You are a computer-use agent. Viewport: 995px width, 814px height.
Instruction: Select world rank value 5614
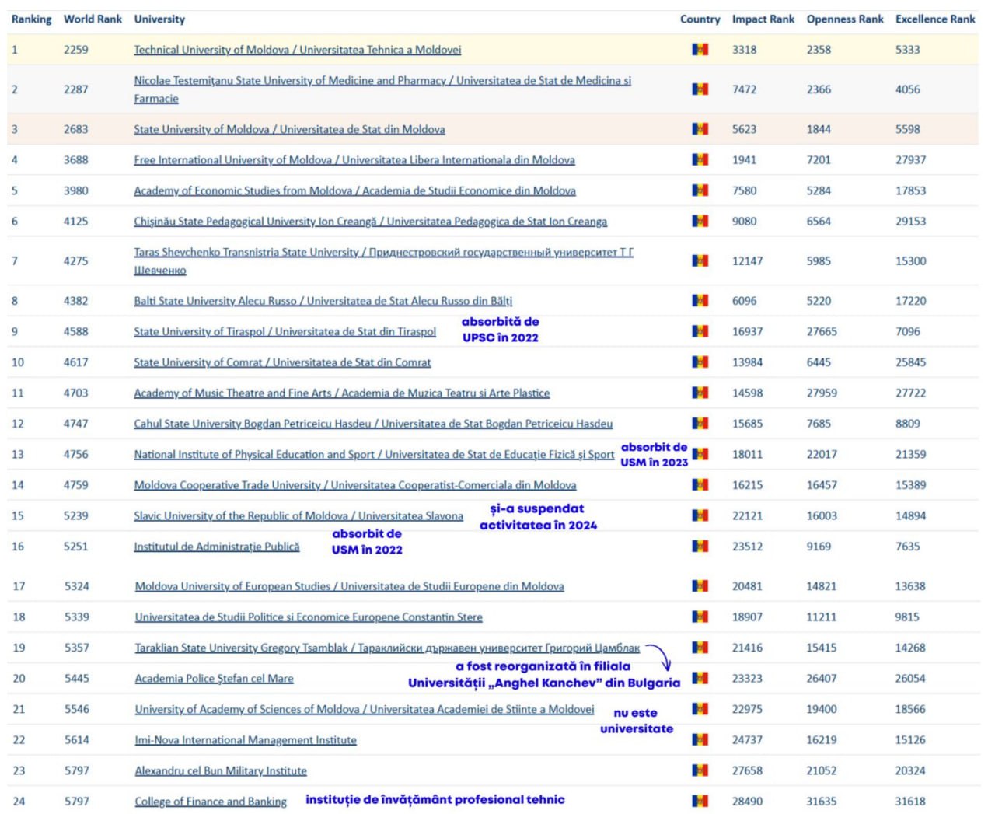pos(77,740)
